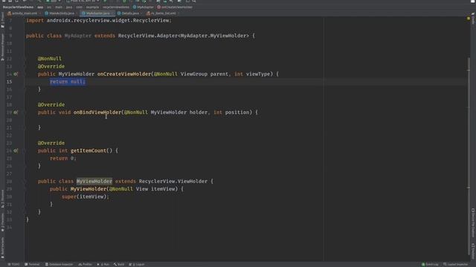Open the Event Log
The height and width of the screenshot is (267, 476).
(x=430, y=264)
